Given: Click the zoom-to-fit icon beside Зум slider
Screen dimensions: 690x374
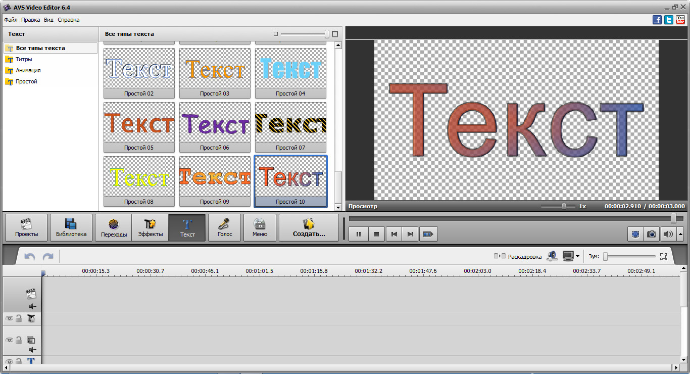Looking at the screenshot, I should (664, 257).
